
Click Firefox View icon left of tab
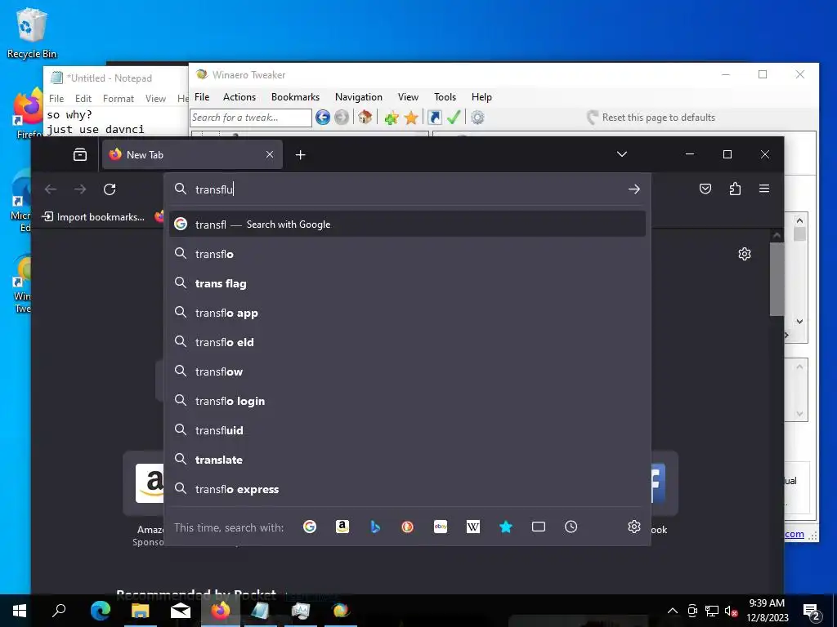coord(80,154)
